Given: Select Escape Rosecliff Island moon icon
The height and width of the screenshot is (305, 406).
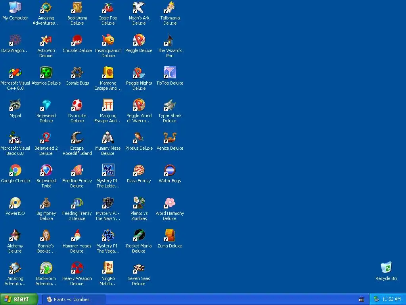Looking at the screenshot, I should point(77,137).
